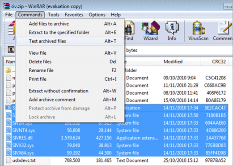Choose Extract without confirmation
233x166 pixels.
click(x=70, y=91)
